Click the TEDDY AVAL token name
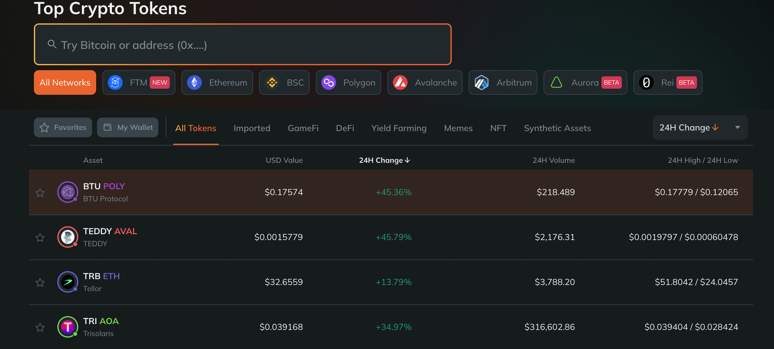774x349 pixels. tap(110, 231)
